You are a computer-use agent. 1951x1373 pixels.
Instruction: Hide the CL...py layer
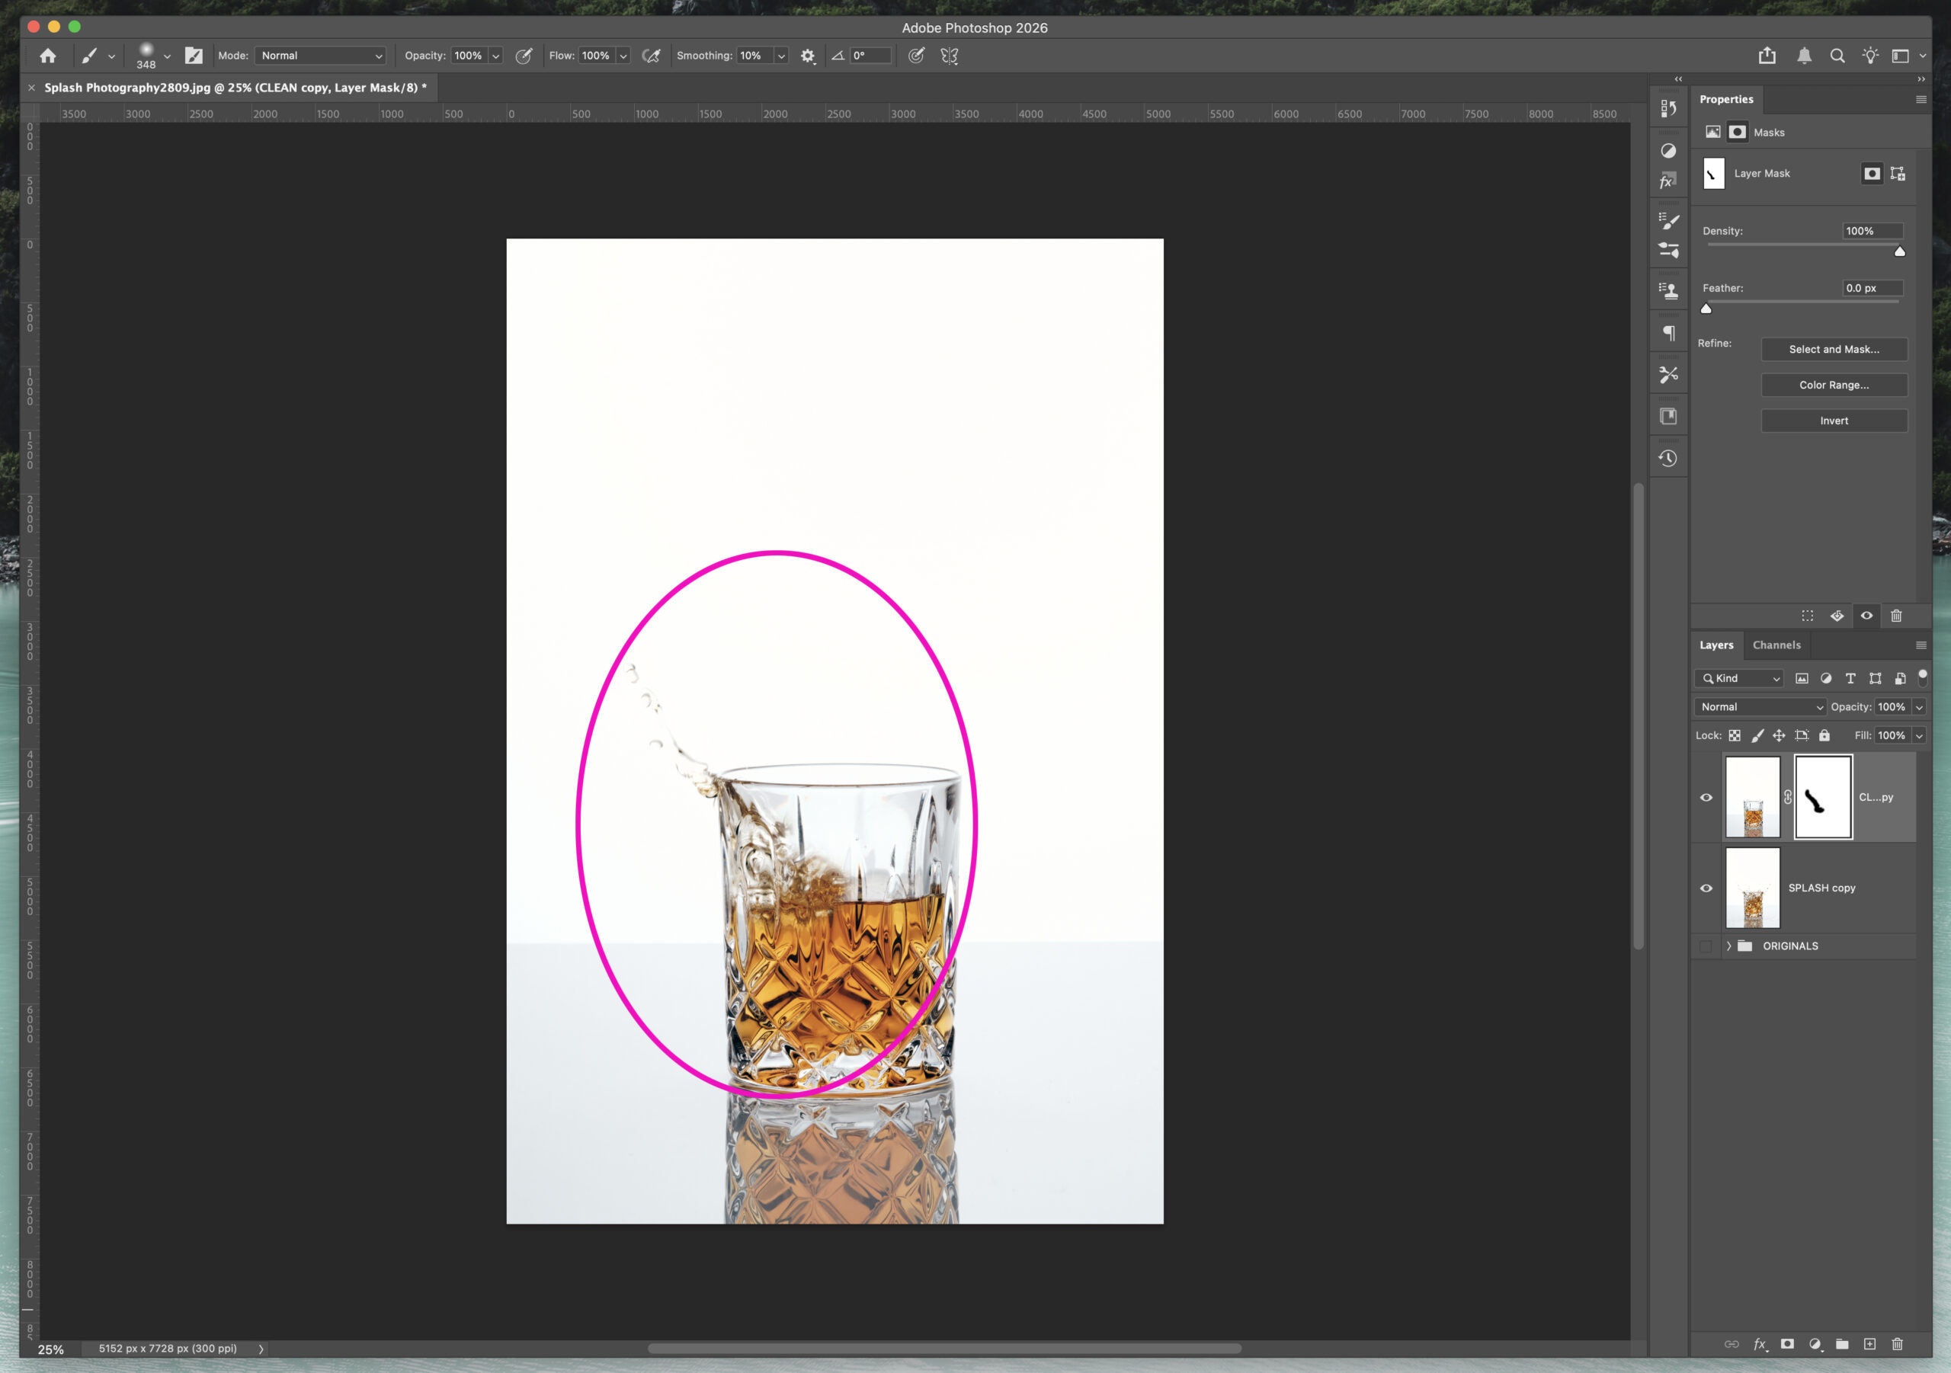pyautogui.click(x=1706, y=797)
